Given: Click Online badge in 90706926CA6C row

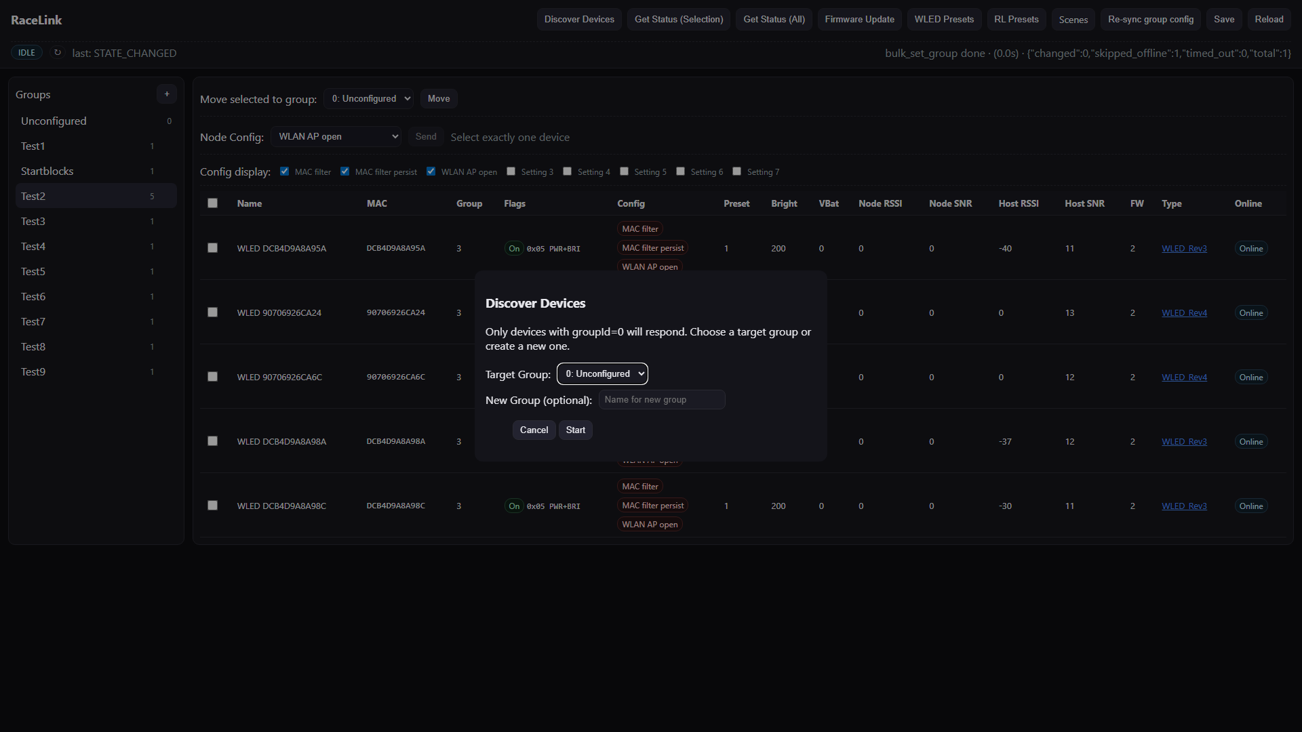Looking at the screenshot, I should tap(1251, 378).
